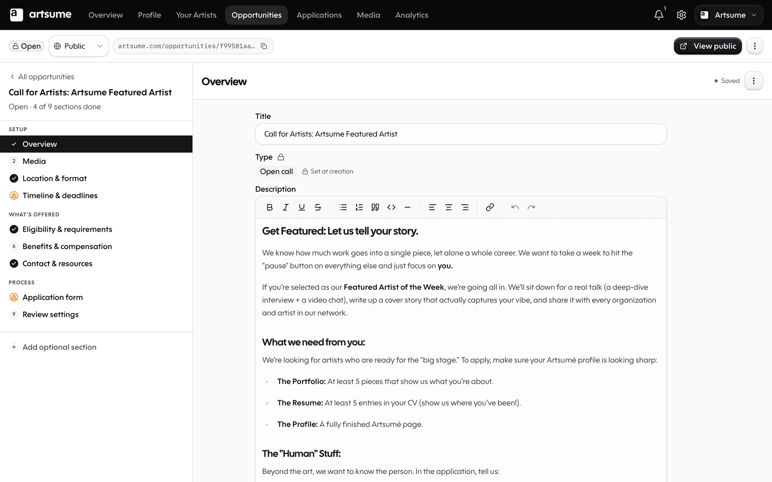Align text right

click(465, 207)
